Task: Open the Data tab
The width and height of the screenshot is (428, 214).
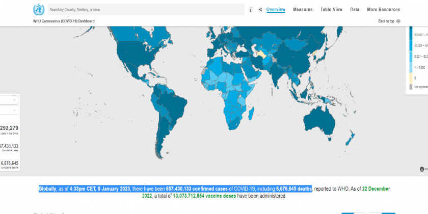Action: [x=355, y=10]
